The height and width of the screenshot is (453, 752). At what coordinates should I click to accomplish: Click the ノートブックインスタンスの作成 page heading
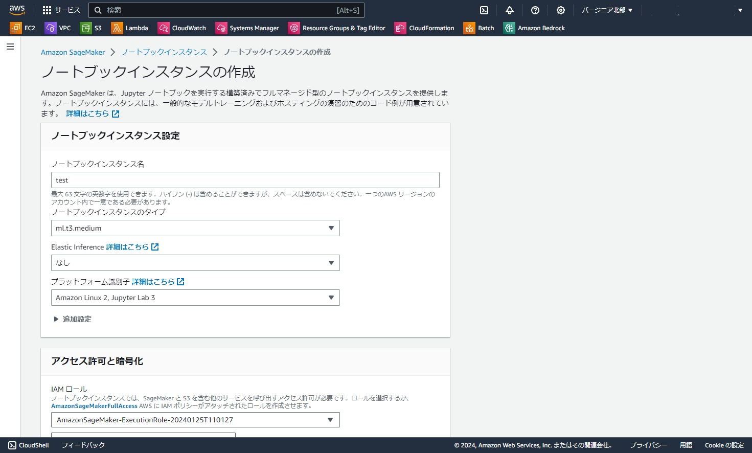pyautogui.click(x=148, y=72)
